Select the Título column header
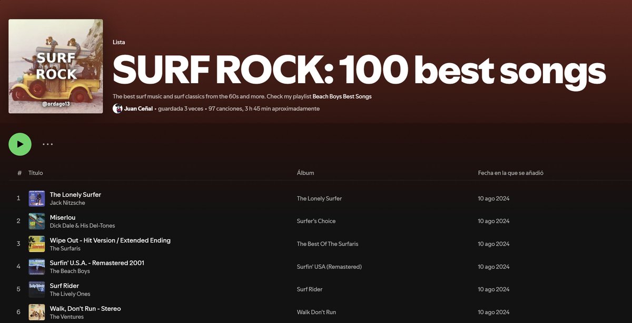Image resolution: width=632 pixels, height=323 pixels. point(36,173)
